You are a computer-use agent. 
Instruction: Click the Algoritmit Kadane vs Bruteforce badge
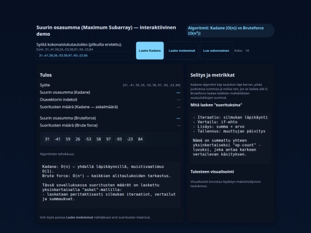coord(230,30)
